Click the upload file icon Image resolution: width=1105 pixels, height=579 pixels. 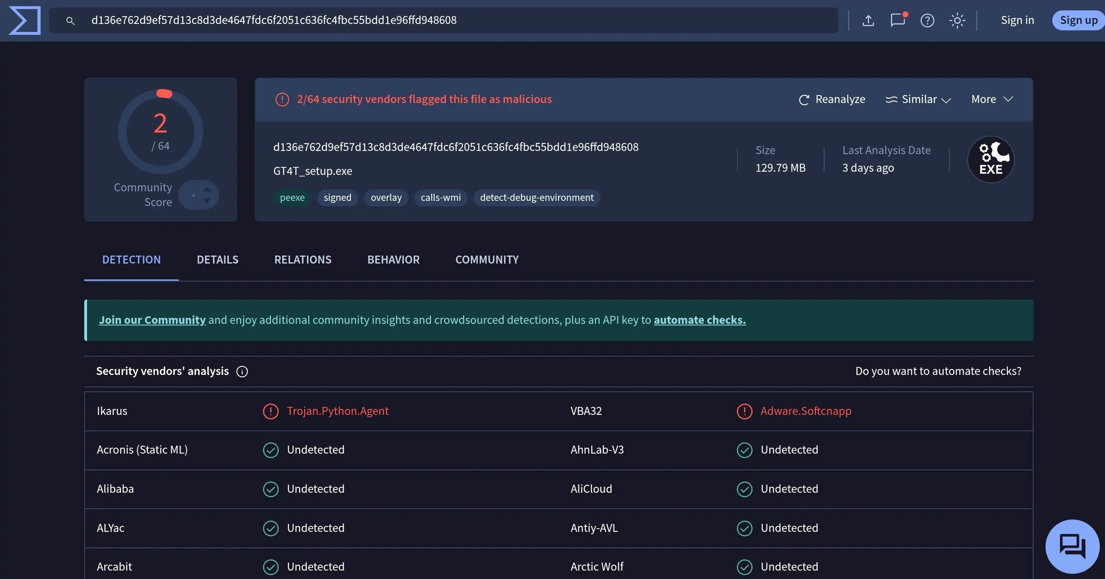868,20
